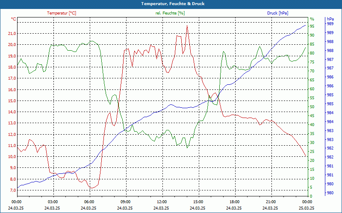Image resolution: width=342 pixels, height=213 pixels.
Task: Click the "03:00" time axis label
Action: (x=53, y=202)
